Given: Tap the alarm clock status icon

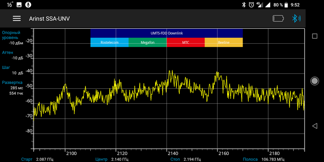Looking at the screenshot, I should click(x=252, y=4).
